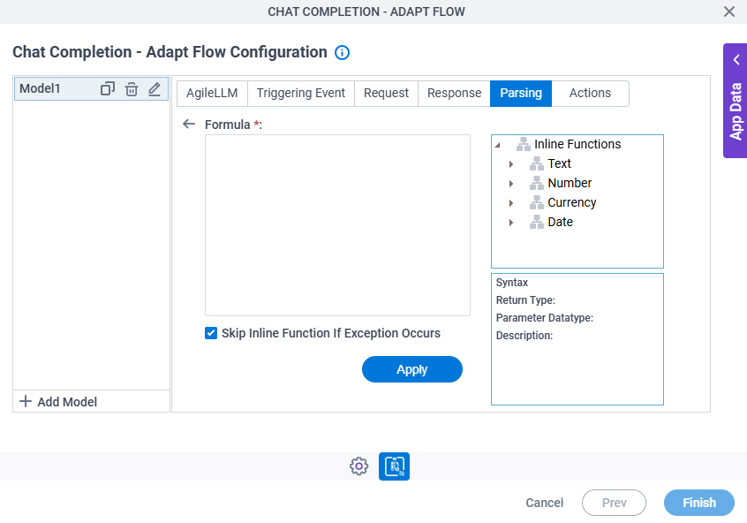Collapse the Inline Functions tree node
This screenshot has width=747, height=523.
[498, 145]
